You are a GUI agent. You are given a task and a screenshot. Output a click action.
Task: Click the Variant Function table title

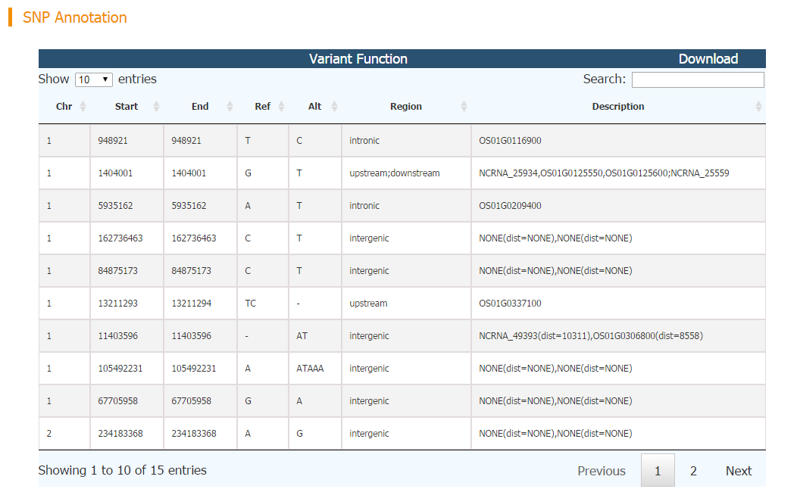pos(358,59)
